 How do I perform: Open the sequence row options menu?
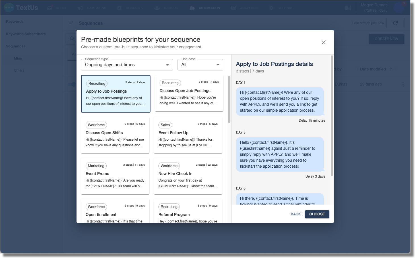pos(403,84)
